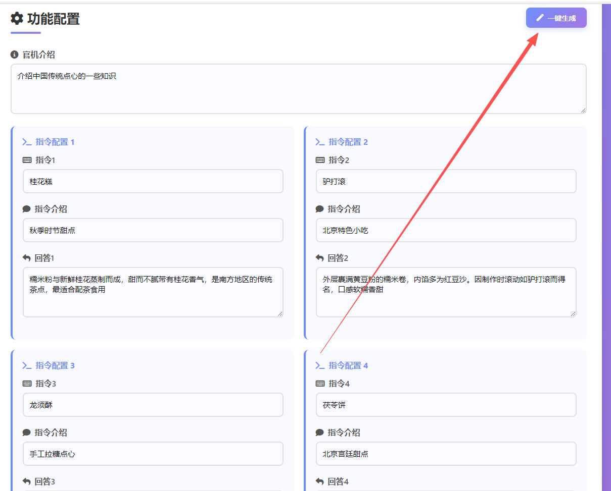Screen dimensions: 611x491
Task: Click the 回答2 answer textarea
Action: tap(446, 291)
